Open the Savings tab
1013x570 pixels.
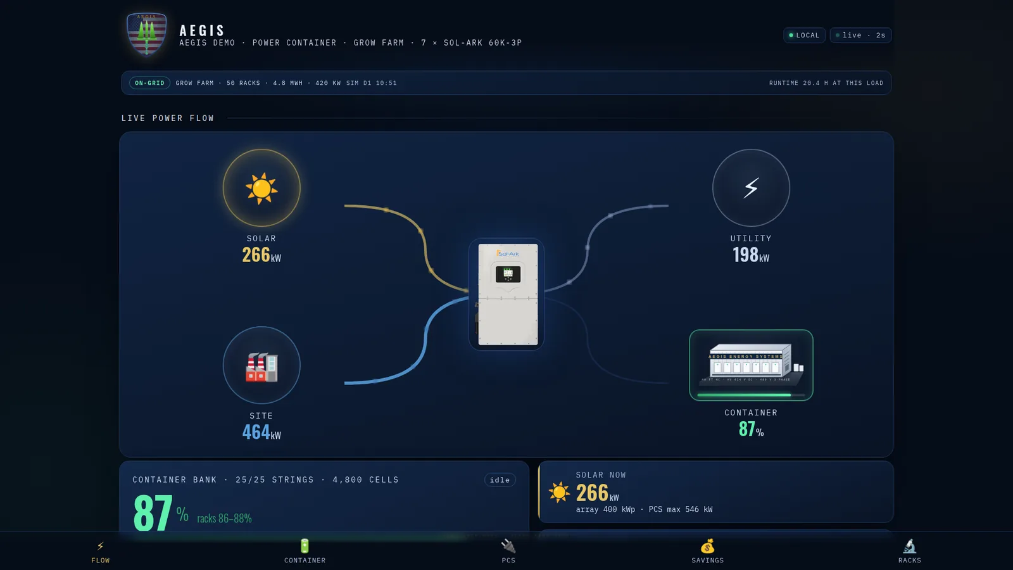pyautogui.click(x=708, y=552)
